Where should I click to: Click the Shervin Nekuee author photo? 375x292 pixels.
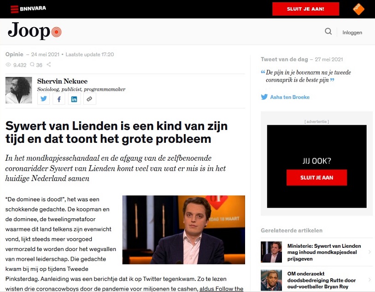pos(18,90)
